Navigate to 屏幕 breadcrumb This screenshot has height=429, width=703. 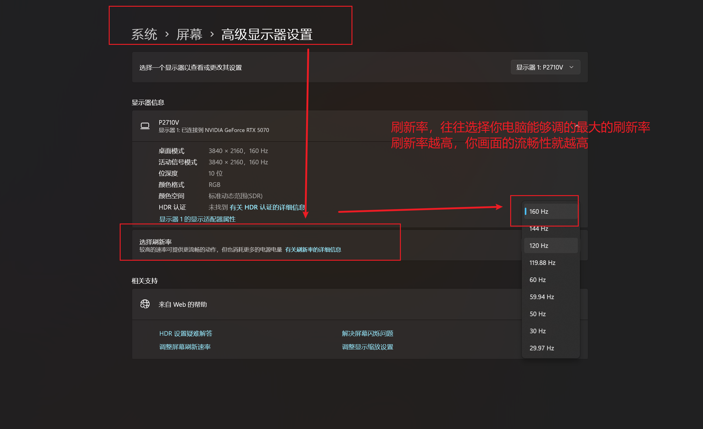pyautogui.click(x=189, y=34)
